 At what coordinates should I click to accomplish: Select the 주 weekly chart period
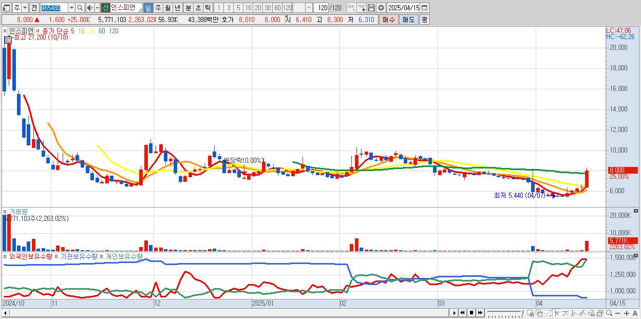(158, 8)
